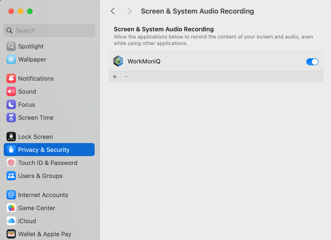Click the Internet Accounts @ icon

pyautogui.click(x=11, y=195)
